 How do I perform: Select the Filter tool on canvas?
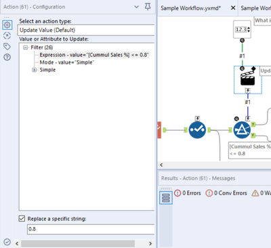pos(242,130)
